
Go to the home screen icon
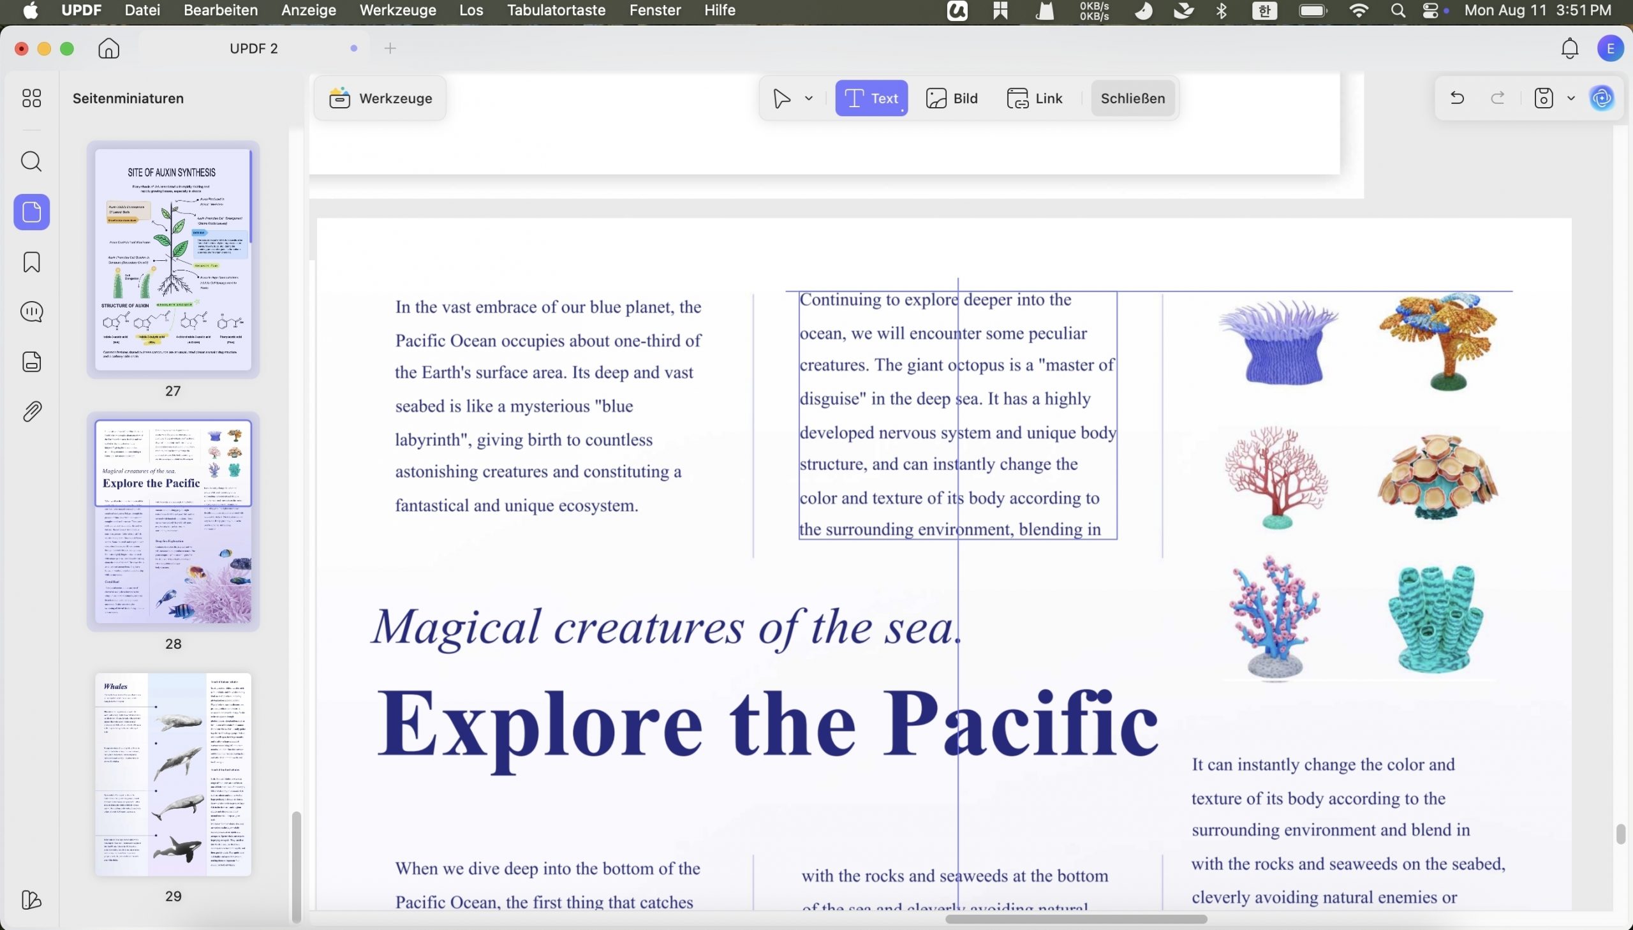pyautogui.click(x=108, y=48)
